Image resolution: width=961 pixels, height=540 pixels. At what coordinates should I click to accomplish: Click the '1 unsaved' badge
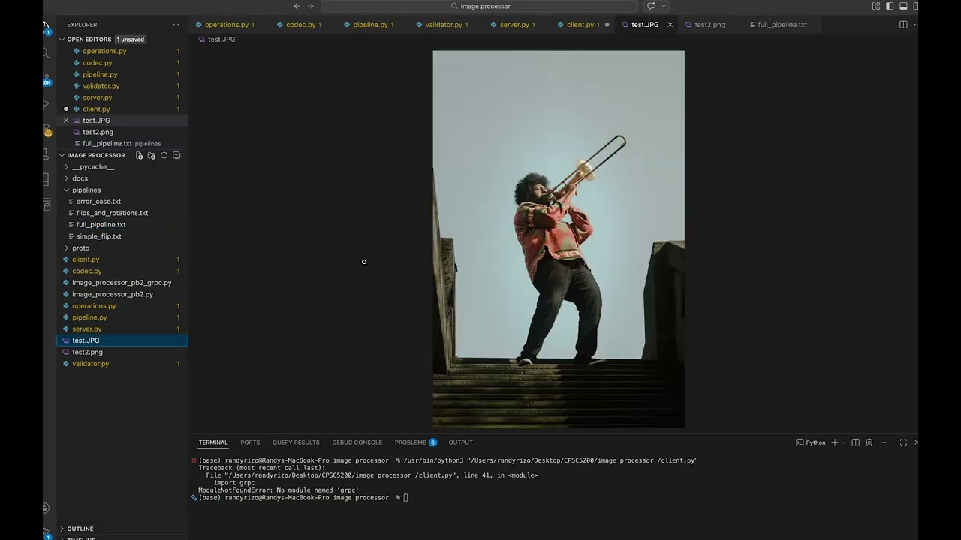coord(131,40)
